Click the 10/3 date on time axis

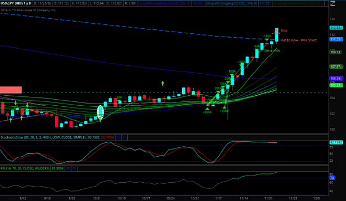coord(96,198)
